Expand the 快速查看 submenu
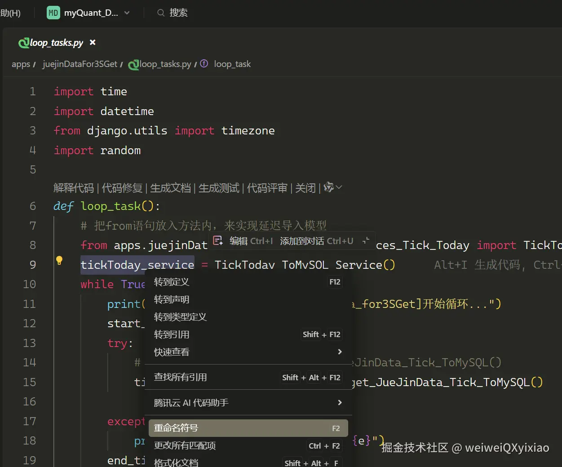Viewport: 562px width, 467px height. [340, 352]
